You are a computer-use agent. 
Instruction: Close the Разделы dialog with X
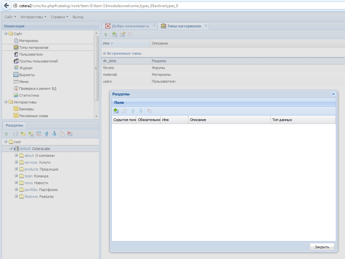click(333, 94)
